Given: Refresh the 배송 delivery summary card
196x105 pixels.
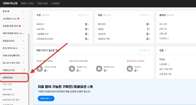Looking at the screenshot, I should click(149, 15).
